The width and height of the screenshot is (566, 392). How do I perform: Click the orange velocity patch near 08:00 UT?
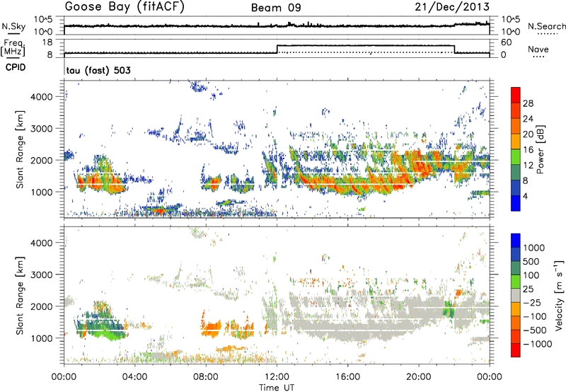211,328
